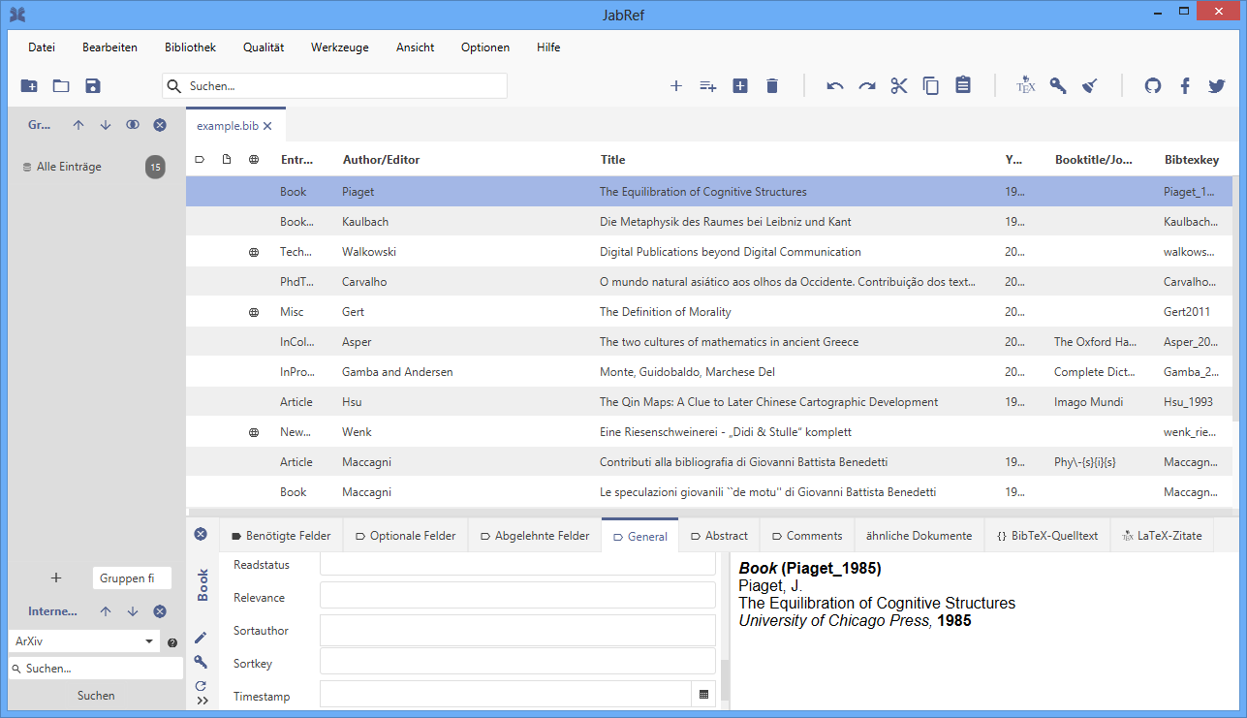Toggle the groups eye visibility icon
The width and height of the screenshot is (1247, 718).
[133, 125]
